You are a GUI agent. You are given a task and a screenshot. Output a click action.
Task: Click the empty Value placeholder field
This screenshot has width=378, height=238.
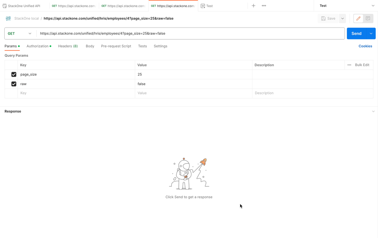point(193,93)
